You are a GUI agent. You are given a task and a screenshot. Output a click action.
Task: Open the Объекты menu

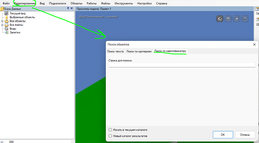coord(76,3)
